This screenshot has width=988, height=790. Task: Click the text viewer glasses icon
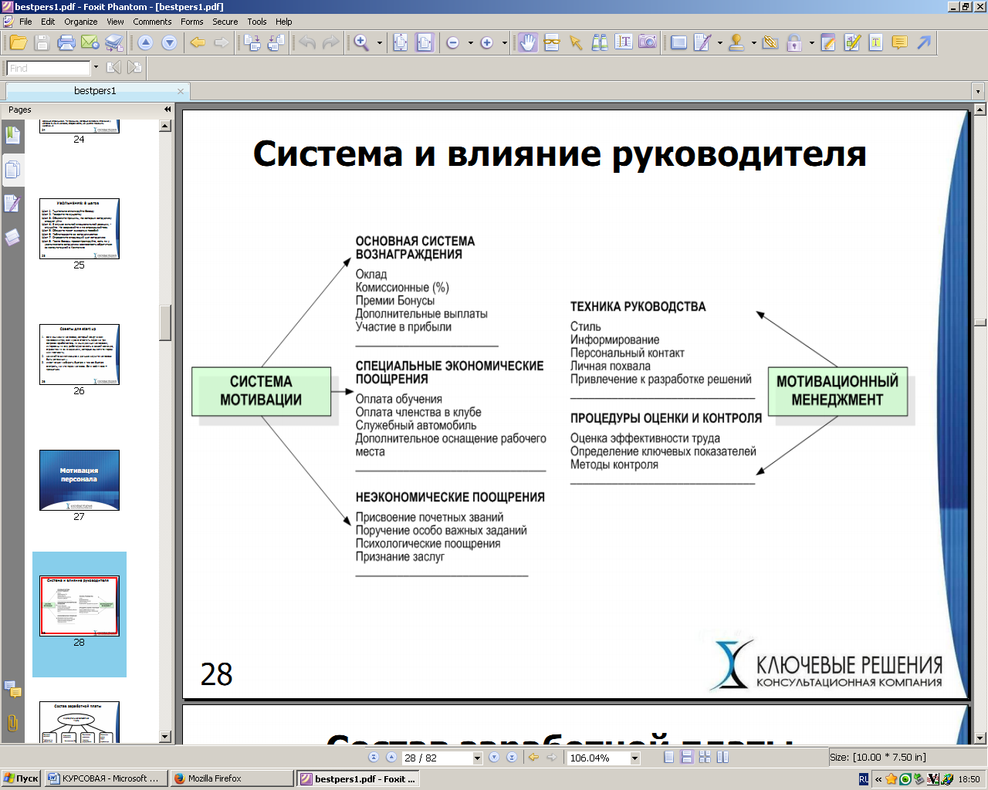pos(552,43)
